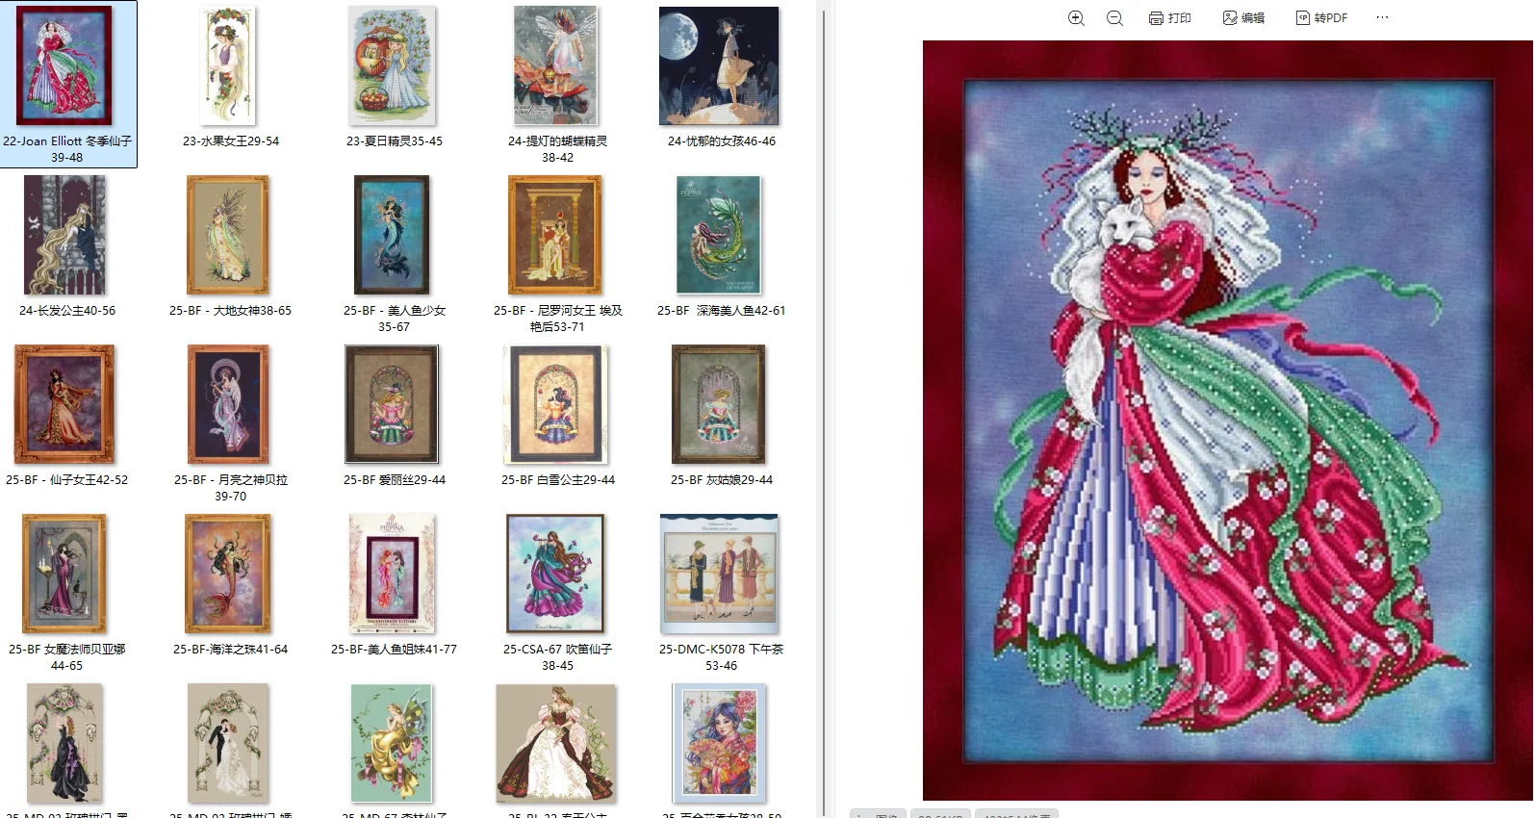Viewport: 1534px width, 818px height.
Task: Select the 24-提灯的蝴蝶精灵 thumbnail
Action: (557, 65)
